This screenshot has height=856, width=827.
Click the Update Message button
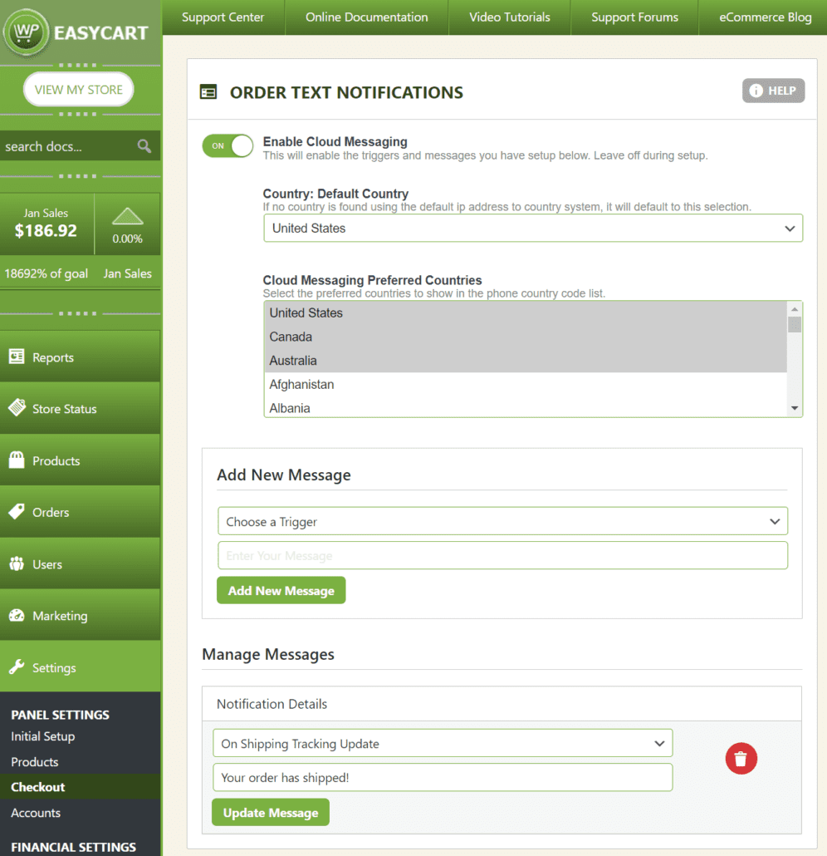(270, 813)
